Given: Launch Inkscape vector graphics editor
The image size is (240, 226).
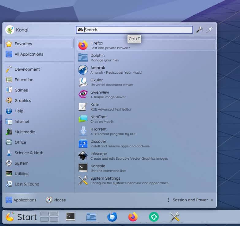Looking at the screenshot, I should pos(146,156).
